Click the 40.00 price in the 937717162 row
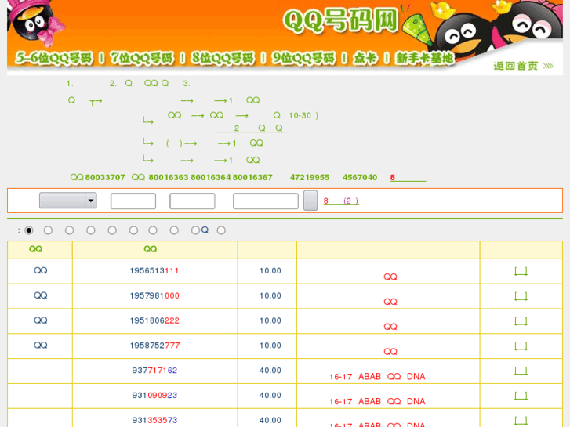This screenshot has height=427, width=570. (270, 371)
